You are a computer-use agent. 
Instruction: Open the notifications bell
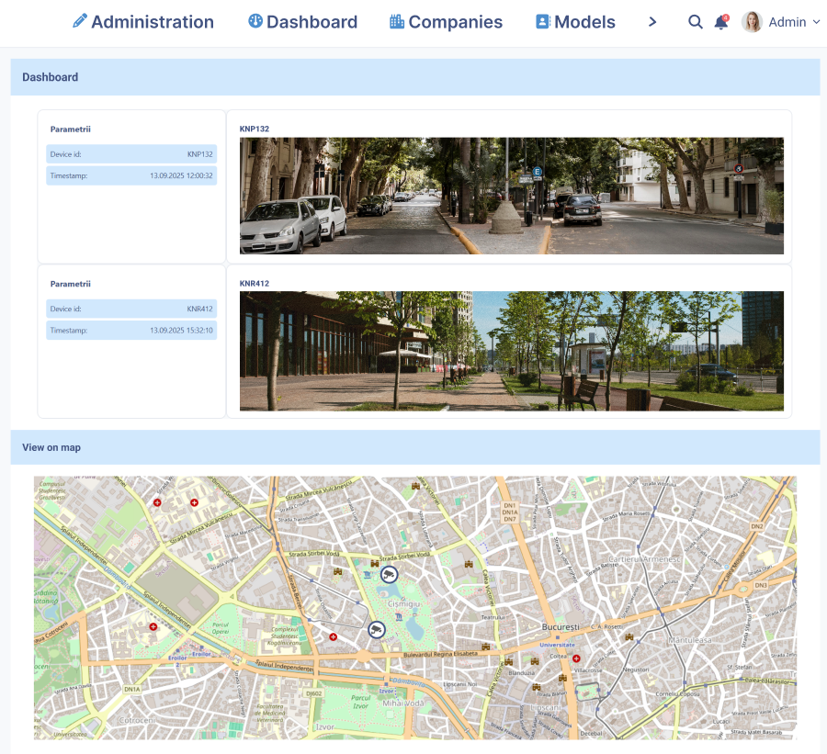(x=721, y=22)
